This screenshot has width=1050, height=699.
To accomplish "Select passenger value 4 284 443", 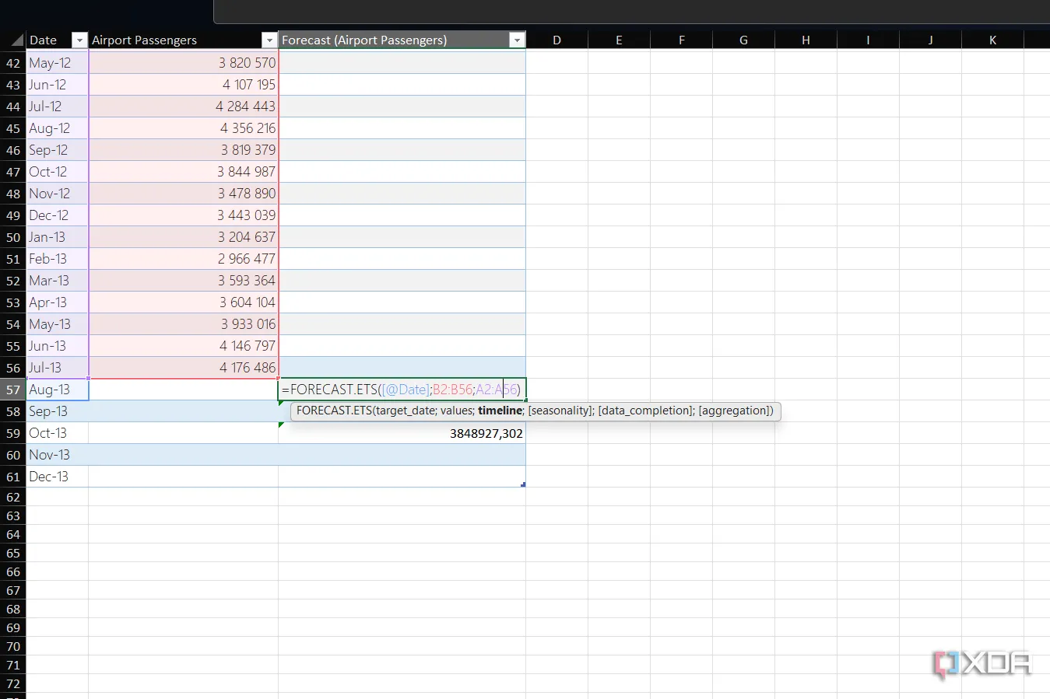I will pyautogui.click(x=184, y=107).
